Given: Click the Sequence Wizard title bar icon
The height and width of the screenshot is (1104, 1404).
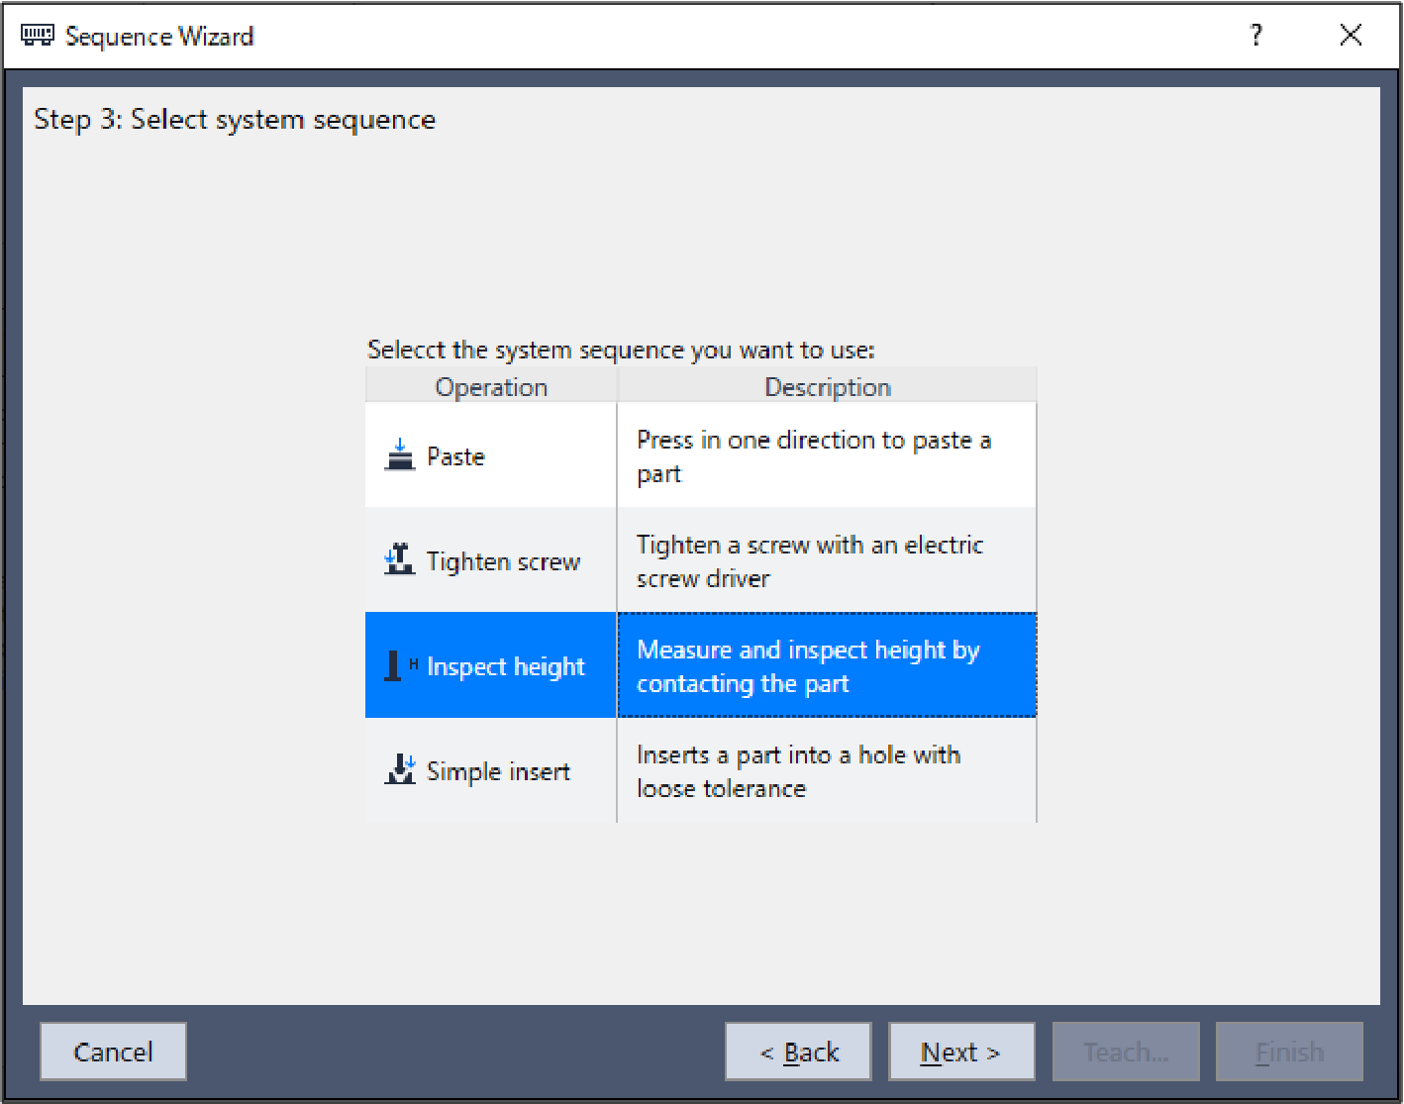Looking at the screenshot, I should click(x=38, y=36).
